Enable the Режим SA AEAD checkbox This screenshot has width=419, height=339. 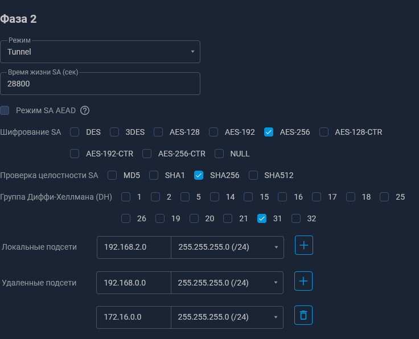pos(5,110)
